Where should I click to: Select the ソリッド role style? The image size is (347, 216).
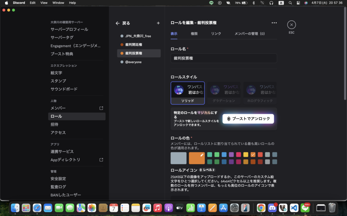click(188, 93)
